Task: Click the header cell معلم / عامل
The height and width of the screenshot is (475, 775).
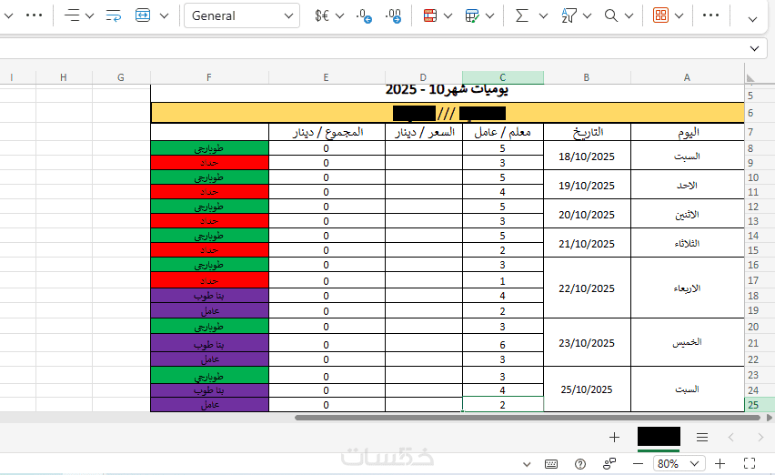Action: pyautogui.click(x=503, y=133)
